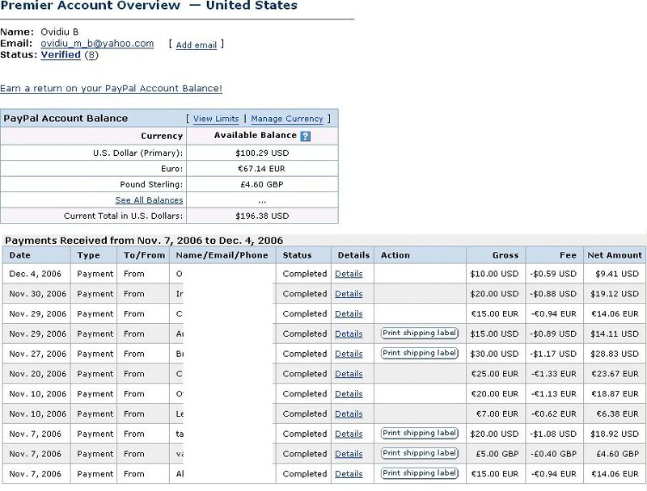
Task: View Details for Dec. 4, 2006 payment
Action: pos(349,274)
